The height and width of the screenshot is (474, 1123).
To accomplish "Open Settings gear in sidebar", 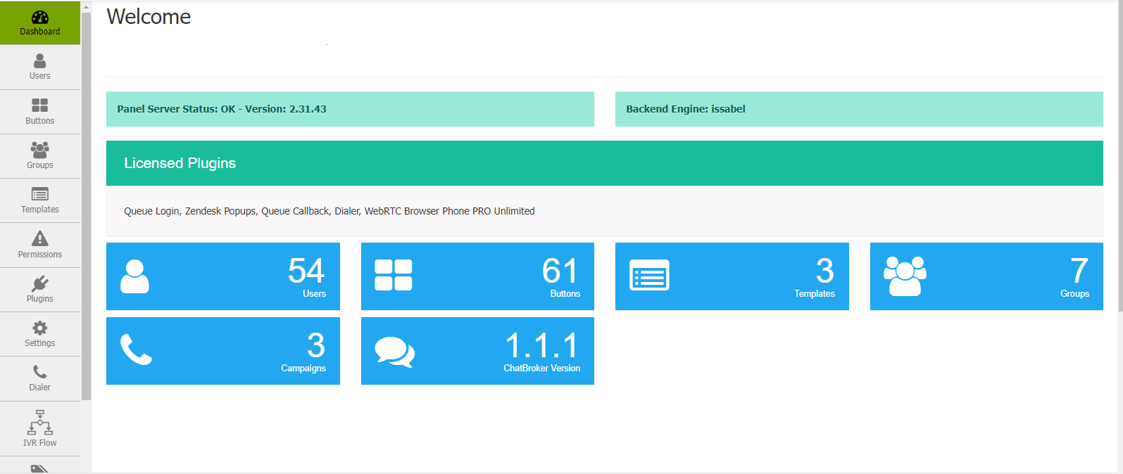I will coord(40,328).
